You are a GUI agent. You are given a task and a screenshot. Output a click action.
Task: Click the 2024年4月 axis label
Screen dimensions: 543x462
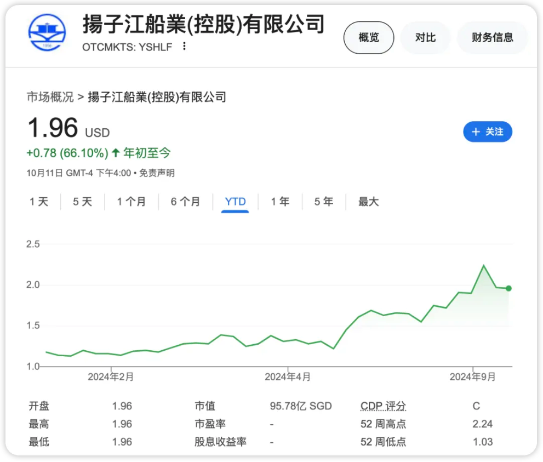288,377
